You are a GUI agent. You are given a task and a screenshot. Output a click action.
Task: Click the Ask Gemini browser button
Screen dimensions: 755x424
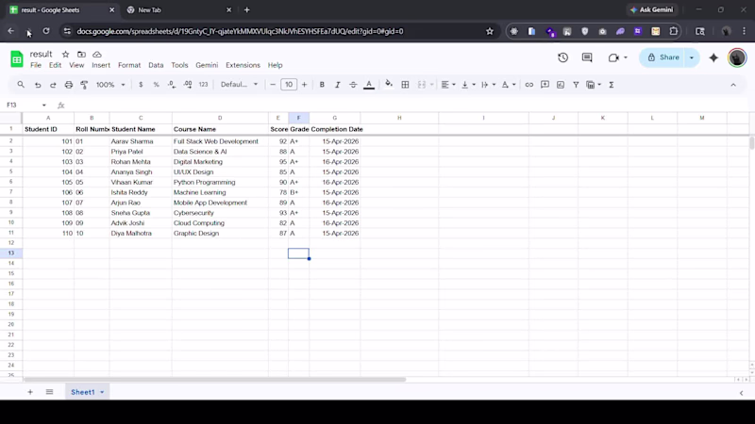[651, 9]
